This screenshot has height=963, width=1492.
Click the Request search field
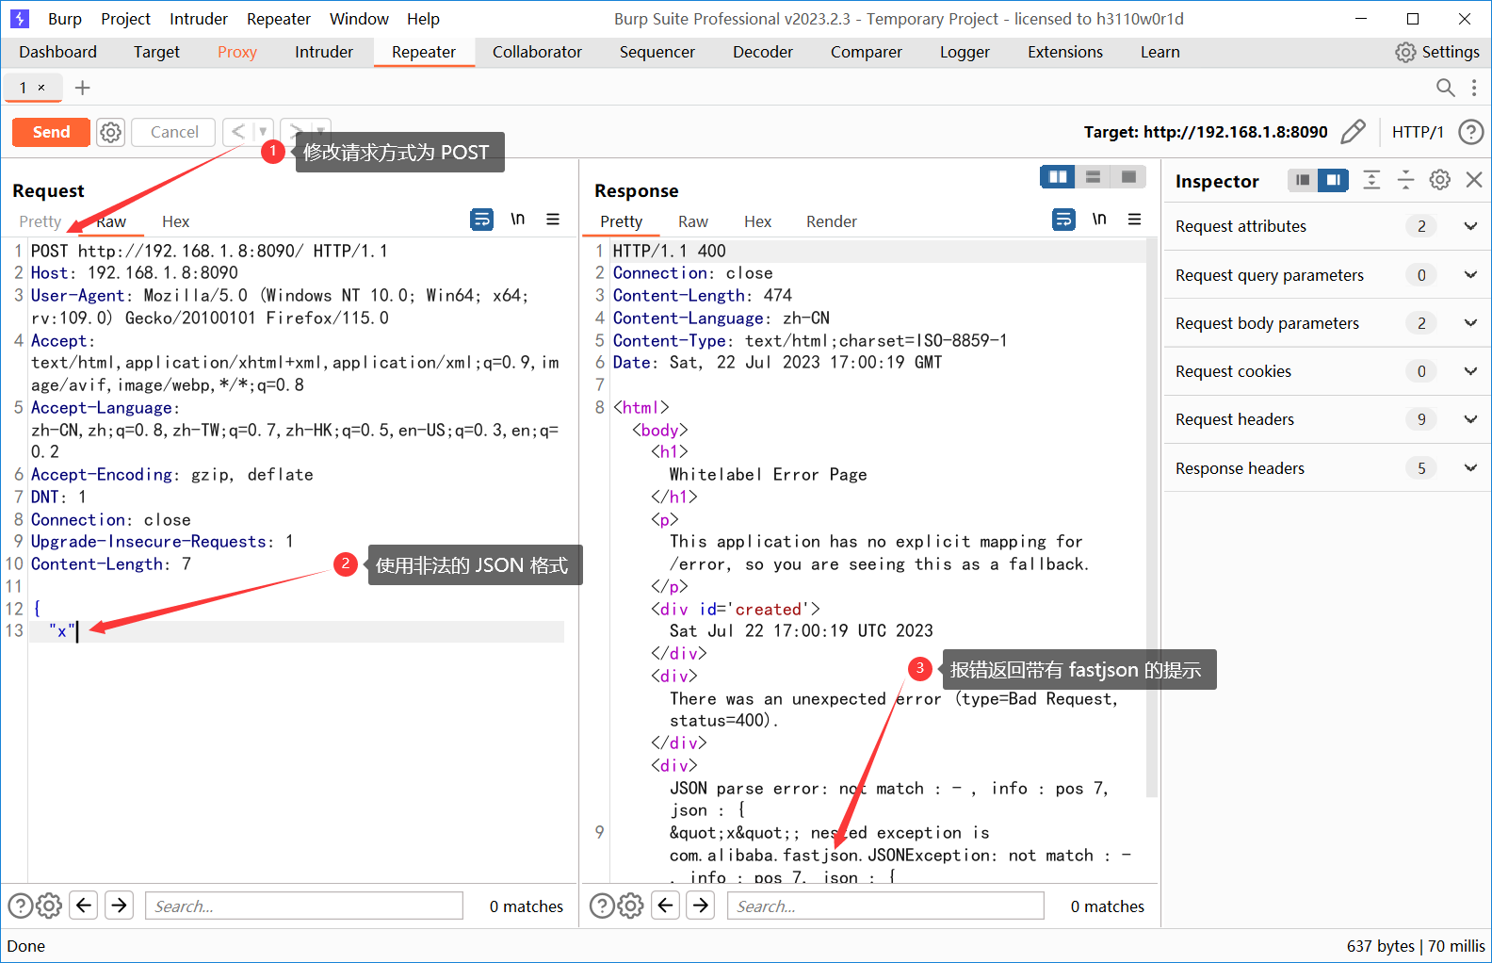point(304,906)
